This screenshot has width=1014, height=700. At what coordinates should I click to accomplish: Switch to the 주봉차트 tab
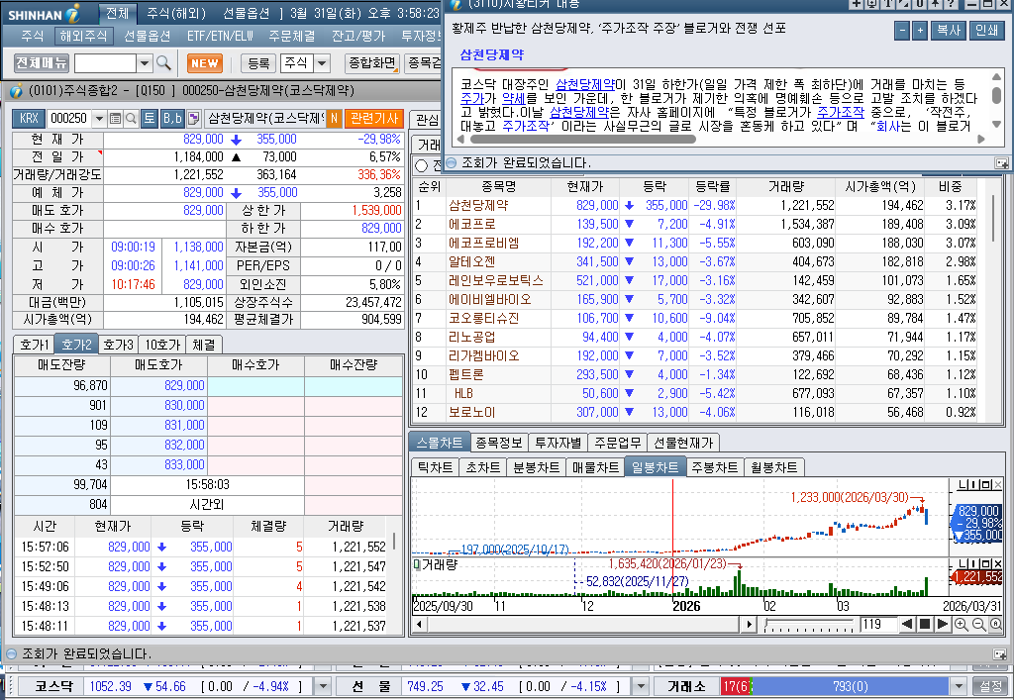point(715,467)
